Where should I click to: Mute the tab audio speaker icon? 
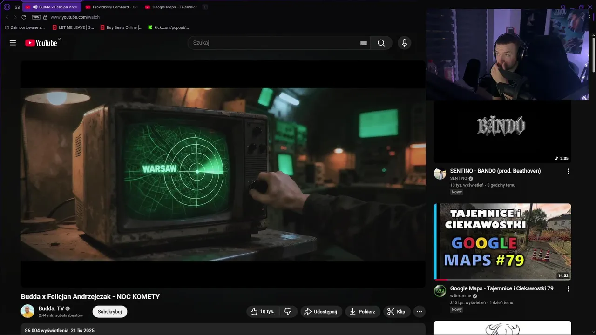(x=35, y=7)
